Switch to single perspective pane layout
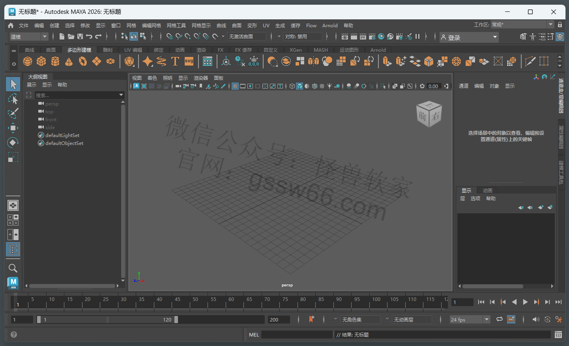 coord(13,205)
